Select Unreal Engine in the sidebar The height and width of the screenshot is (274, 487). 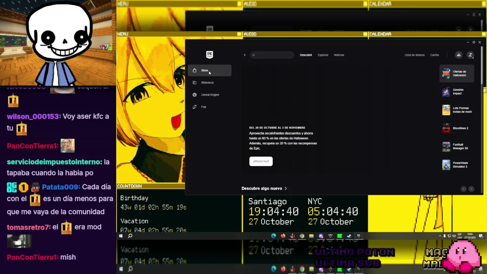coord(209,95)
